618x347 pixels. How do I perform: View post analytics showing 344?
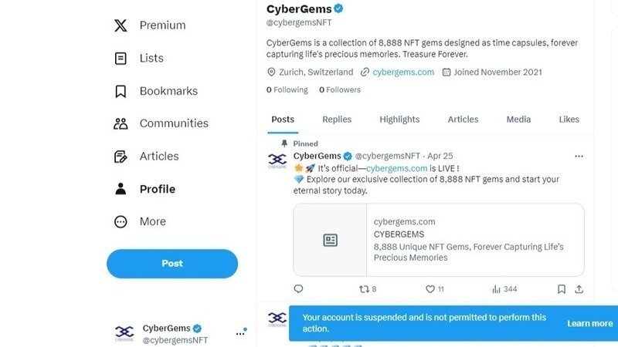pos(497,289)
